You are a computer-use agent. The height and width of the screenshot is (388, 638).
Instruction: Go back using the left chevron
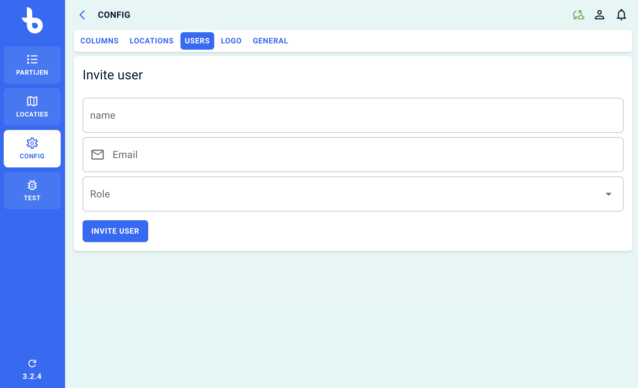82,15
